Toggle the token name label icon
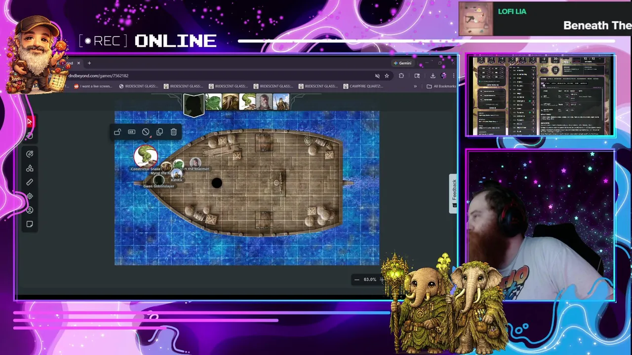 131,132
